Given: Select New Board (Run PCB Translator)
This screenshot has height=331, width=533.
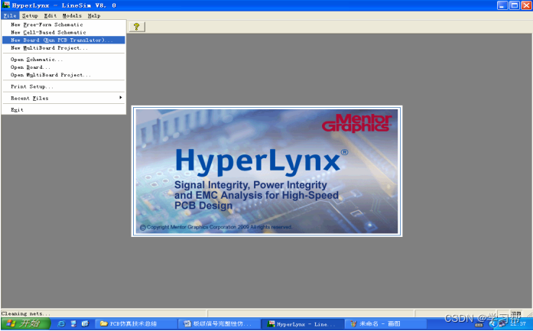Looking at the screenshot, I should (63, 40).
